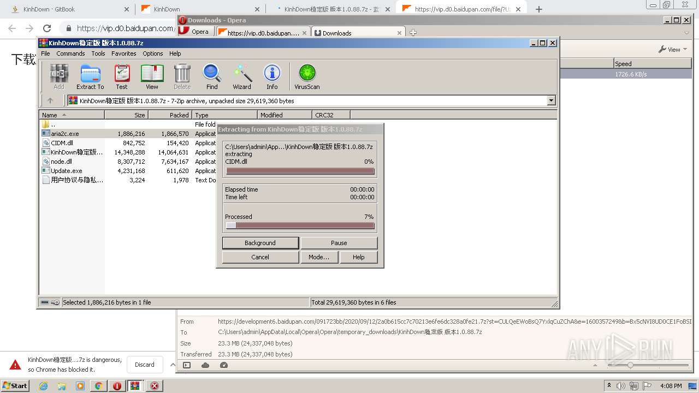Open the Opera main menu button
Screen dimensions: 699x393
click(x=196, y=32)
